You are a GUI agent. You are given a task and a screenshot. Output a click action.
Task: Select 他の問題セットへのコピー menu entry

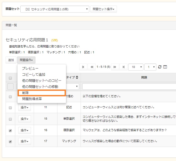point(41,80)
